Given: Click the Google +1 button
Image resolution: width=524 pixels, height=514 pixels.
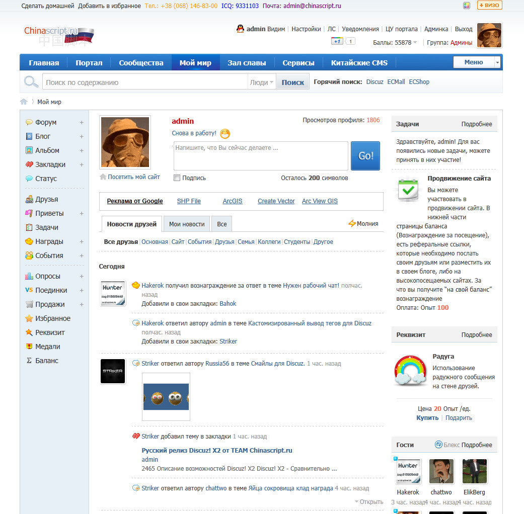Looking at the screenshot, I should (337, 41).
